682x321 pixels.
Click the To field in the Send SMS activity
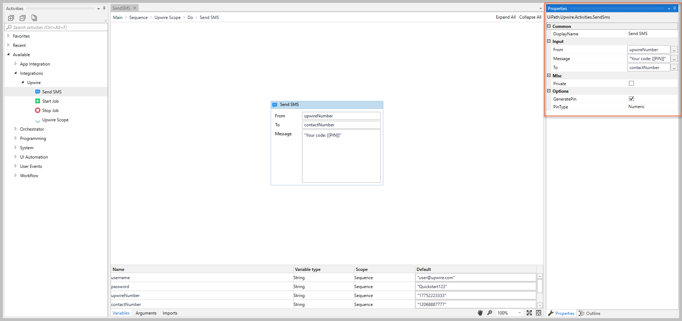pos(341,125)
